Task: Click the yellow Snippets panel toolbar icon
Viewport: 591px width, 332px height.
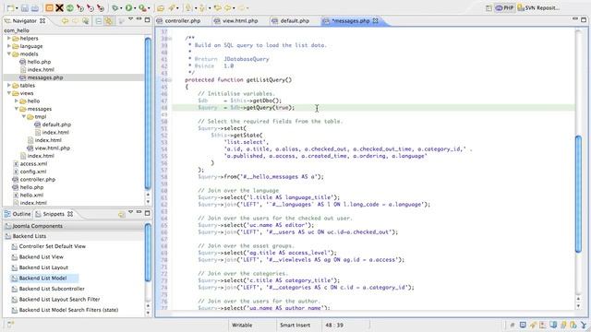Action: point(121,215)
